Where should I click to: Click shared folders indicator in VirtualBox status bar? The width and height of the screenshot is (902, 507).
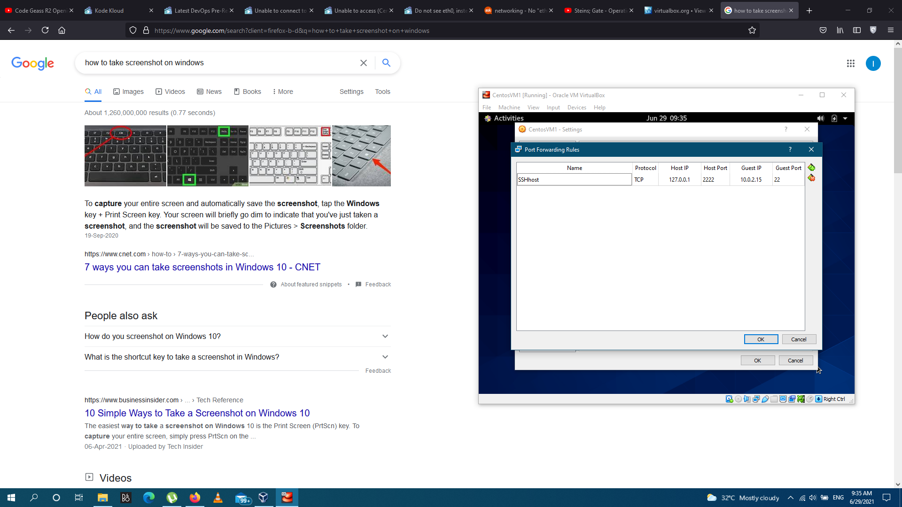coord(774,399)
